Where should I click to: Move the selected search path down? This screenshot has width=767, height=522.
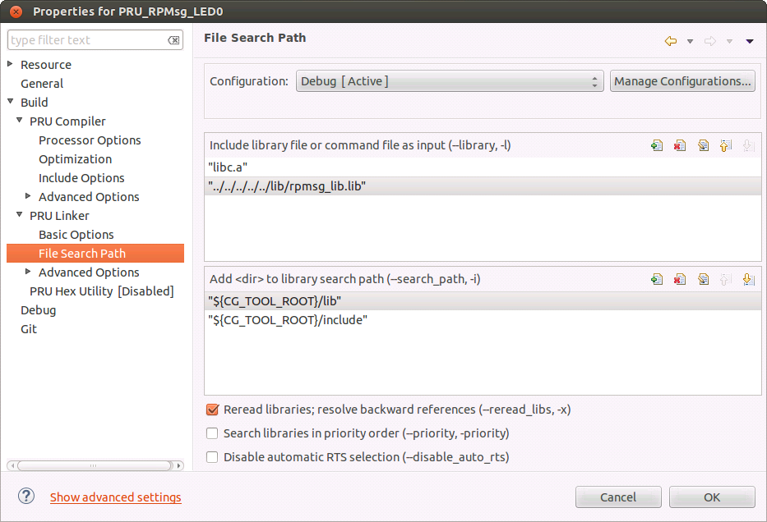point(749,279)
